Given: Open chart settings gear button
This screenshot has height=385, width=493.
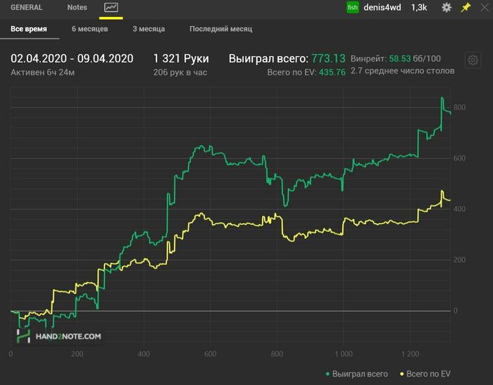Looking at the screenshot, I should point(473,60).
